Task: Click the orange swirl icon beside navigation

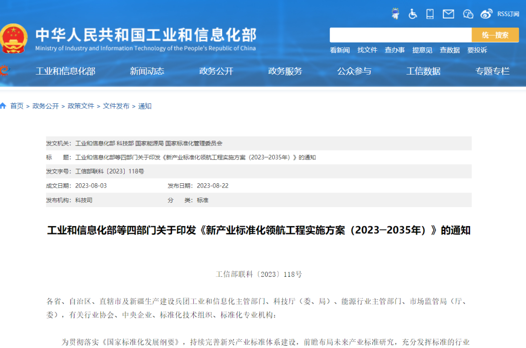Action: click(4, 71)
